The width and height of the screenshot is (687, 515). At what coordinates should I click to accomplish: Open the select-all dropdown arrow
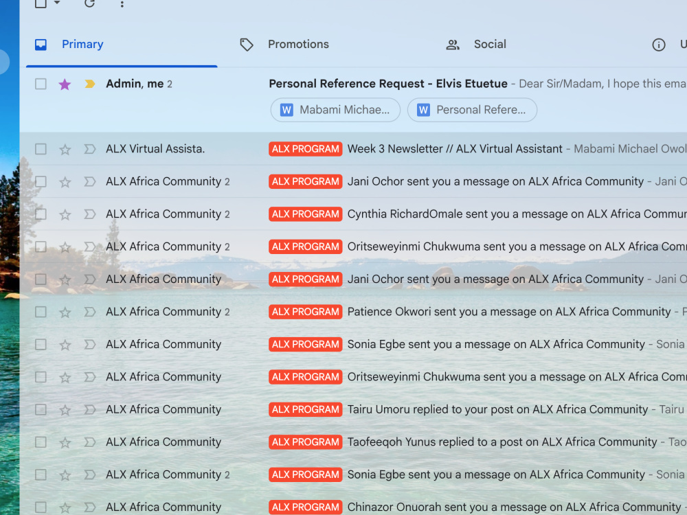click(56, 3)
